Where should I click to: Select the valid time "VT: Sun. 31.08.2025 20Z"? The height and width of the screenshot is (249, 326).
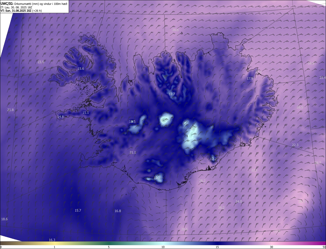16,11
